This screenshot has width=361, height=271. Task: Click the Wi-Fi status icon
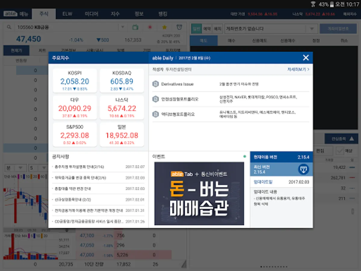[x=313, y=4]
